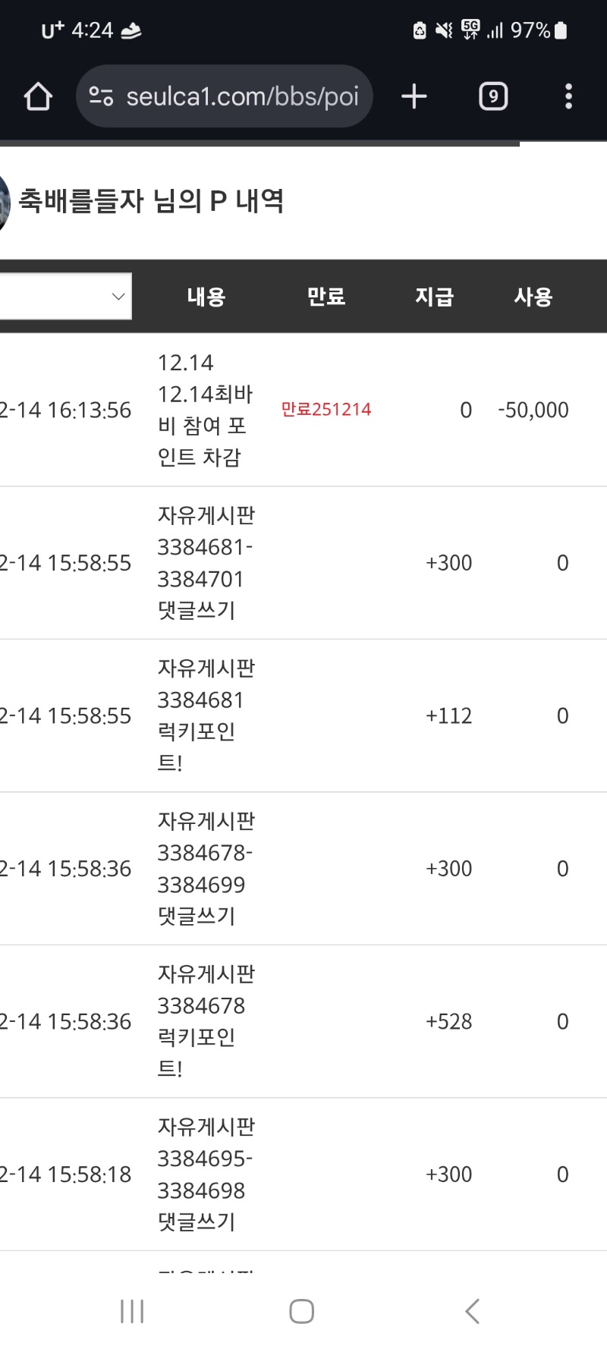Select the 내용 column header
The image size is (607, 1349).
click(205, 297)
